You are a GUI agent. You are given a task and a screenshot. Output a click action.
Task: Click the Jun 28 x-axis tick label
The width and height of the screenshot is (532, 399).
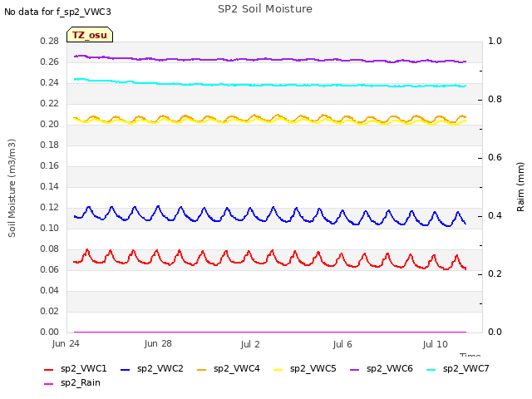[x=158, y=343]
